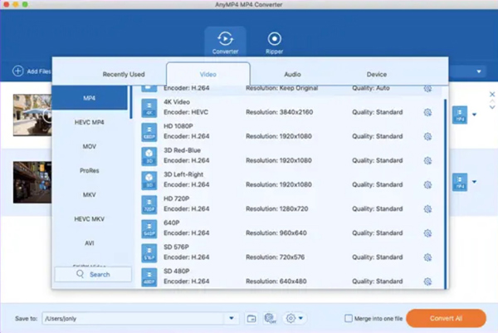Choose MKV in the format list
This screenshot has height=333, width=498.
[90, 195]
